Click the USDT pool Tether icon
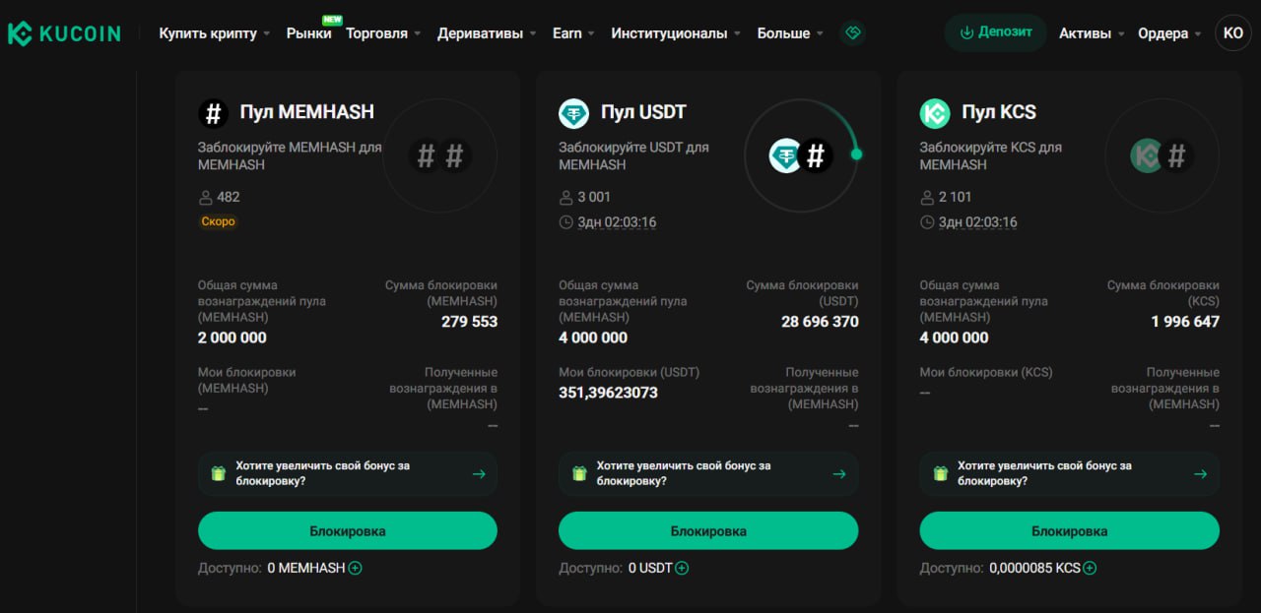Viewport: 1261px width, 613px height. click(x=573, y=113)
